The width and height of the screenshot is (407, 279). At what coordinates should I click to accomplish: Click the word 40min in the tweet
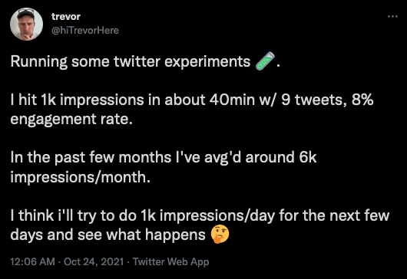[232, 100]
